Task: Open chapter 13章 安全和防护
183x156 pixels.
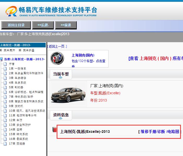Action: tap(20, 125)
